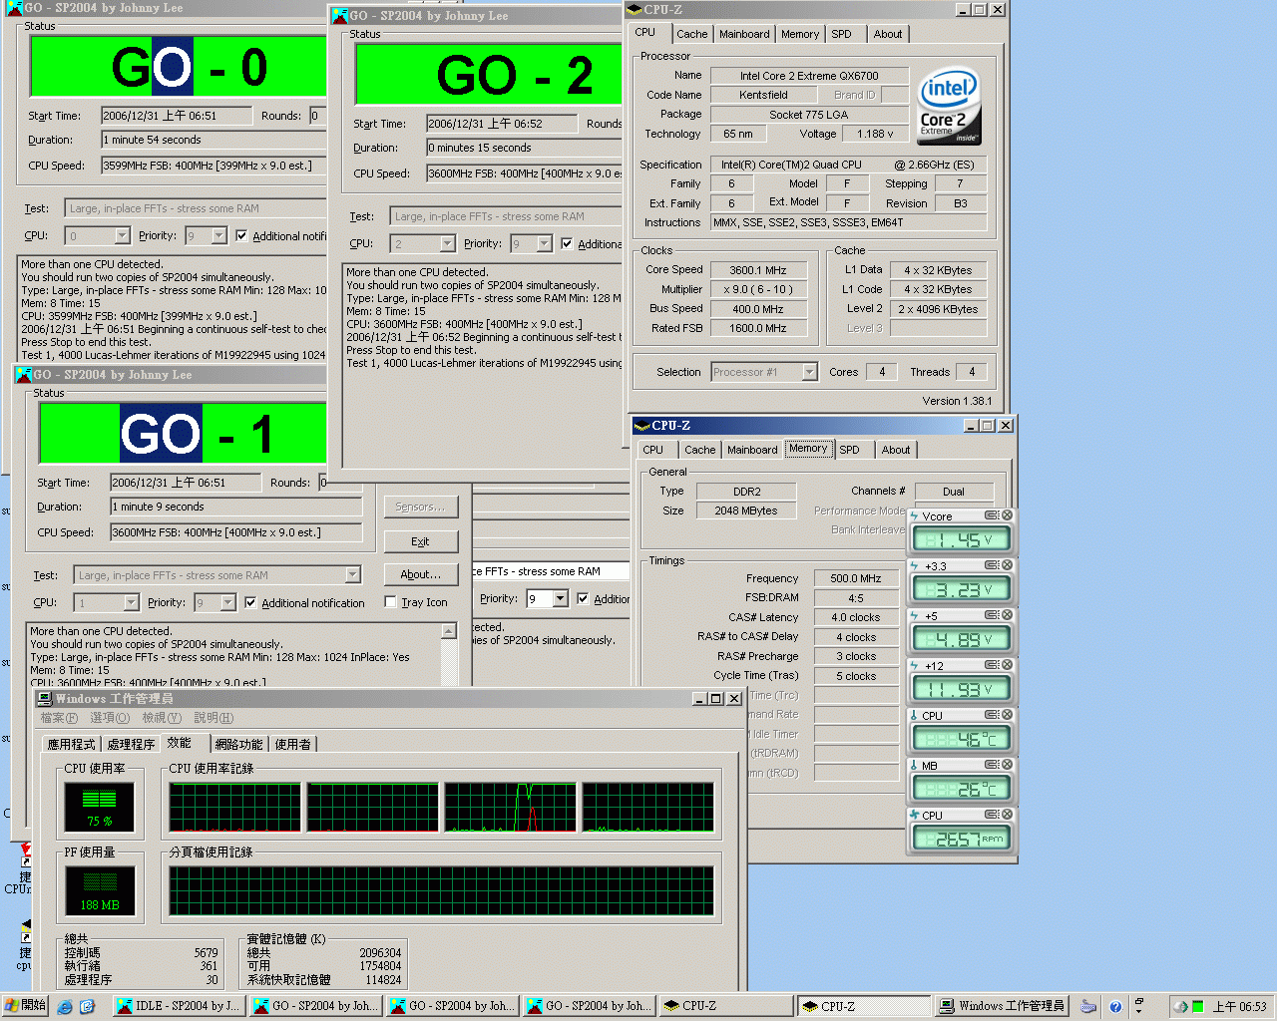
Task: Open settings icon on Vcore widget
Action: [992, 515]
